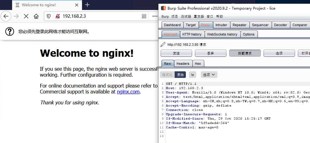This screenshot has width=310, height=143.
Task: Open the Burp menu
Action: (x=165, y=17)
